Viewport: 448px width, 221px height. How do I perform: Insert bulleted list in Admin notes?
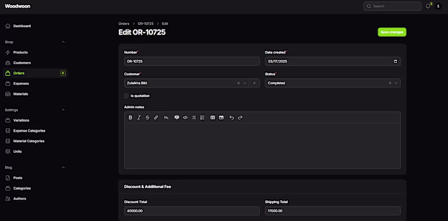click(x=194, y=118)
